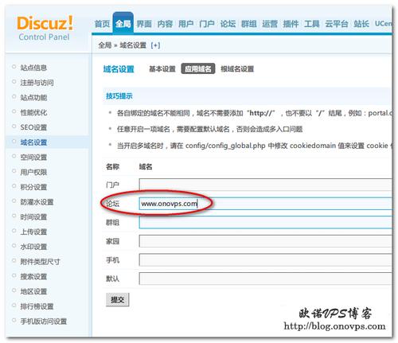The width and height of the screenshot is (398, 343).
Task: Click the [+] link after 域名设置 breadcrumb
Action: pos(155,45)
